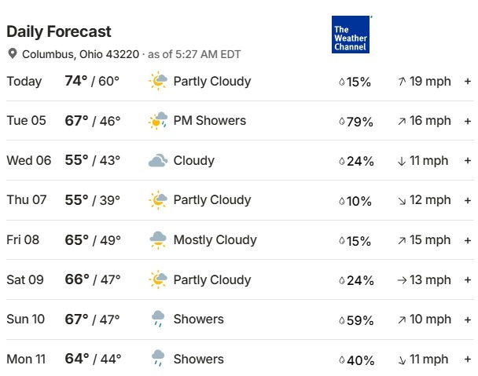Select the Fri 08 day label
The image size is (478, 376).
pos(23,240)
